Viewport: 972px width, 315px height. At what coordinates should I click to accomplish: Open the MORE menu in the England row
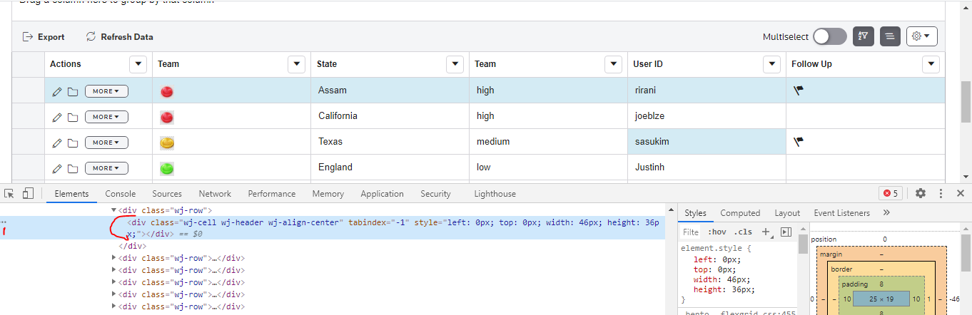(x=106, y=168)
